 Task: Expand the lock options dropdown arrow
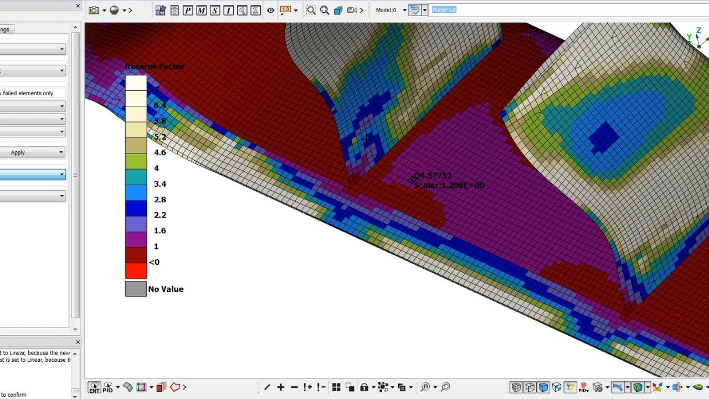pos(373,387)
